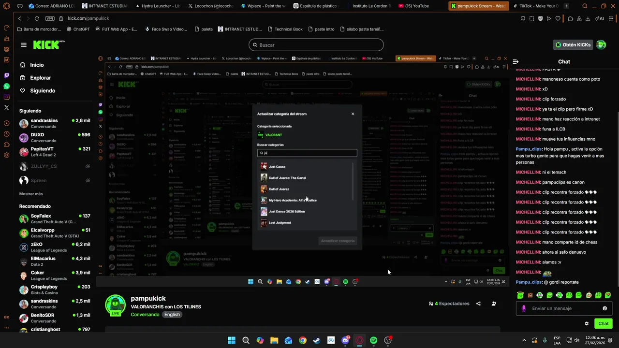Open zEkO League of Legends channel
The image size is (619, 348).
tap(55, 247)
